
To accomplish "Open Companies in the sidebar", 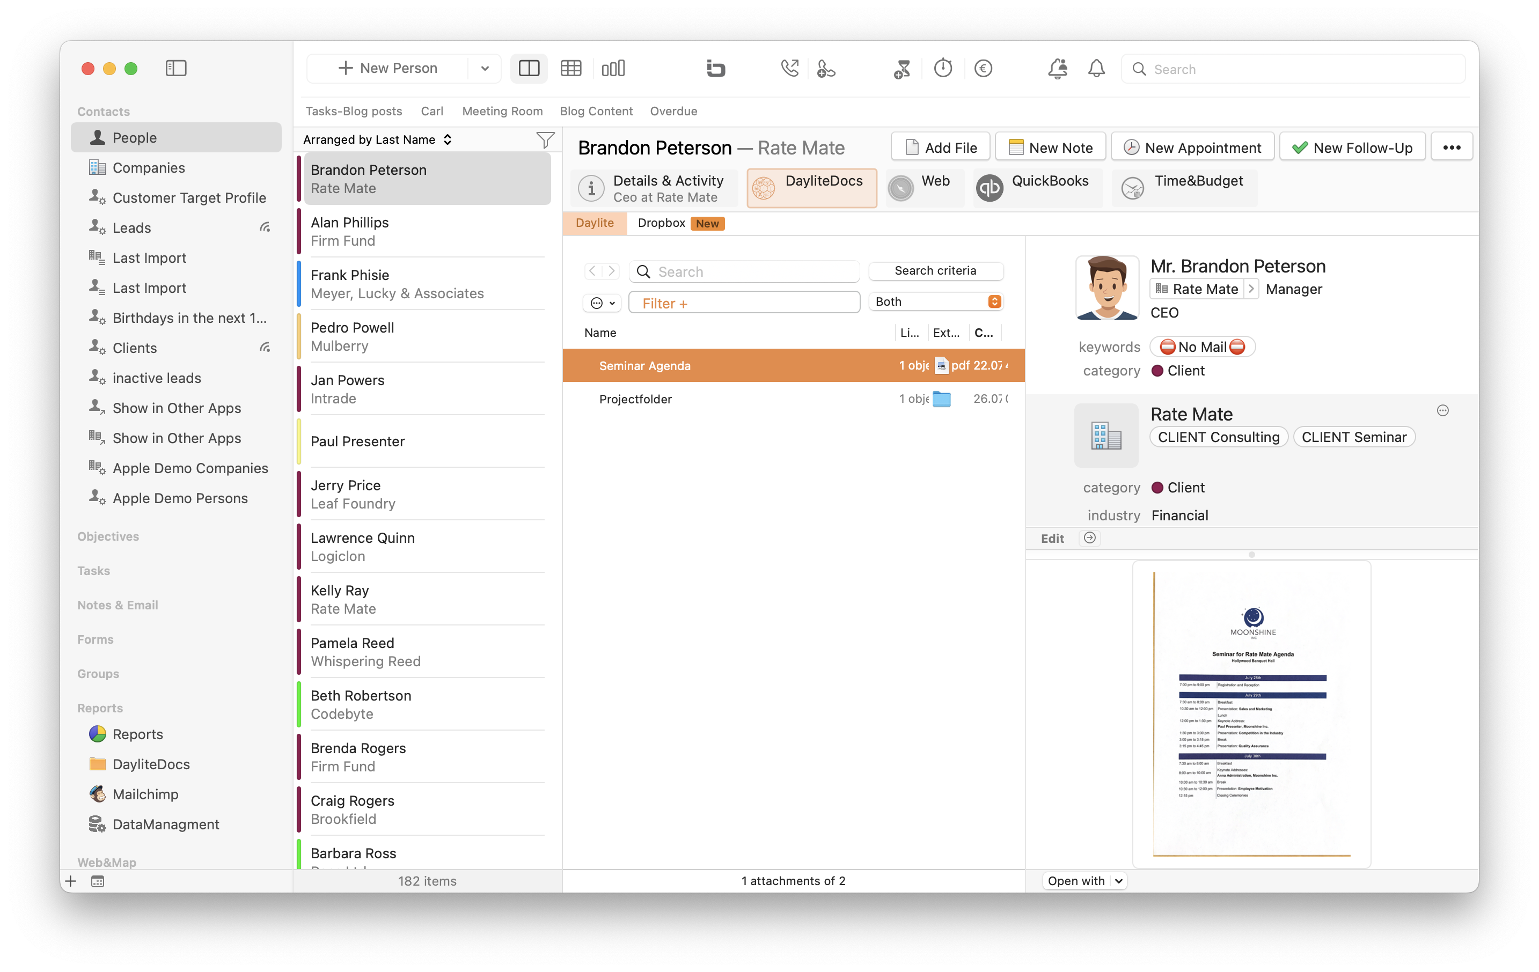I will [x=176, y=167].
